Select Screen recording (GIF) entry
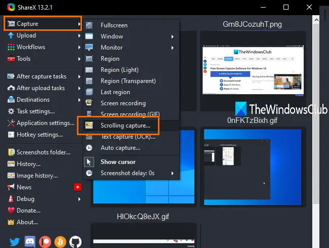The width and height of the screenshot is (329, 248). click(x=132, y=114)
